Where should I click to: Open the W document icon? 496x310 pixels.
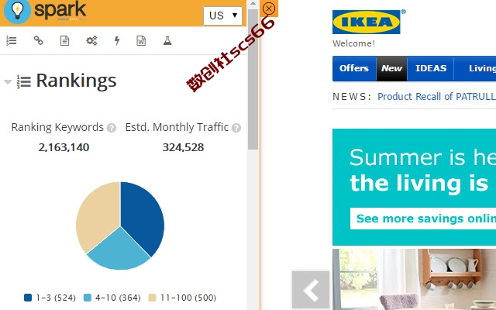click(x=141, y=40)
